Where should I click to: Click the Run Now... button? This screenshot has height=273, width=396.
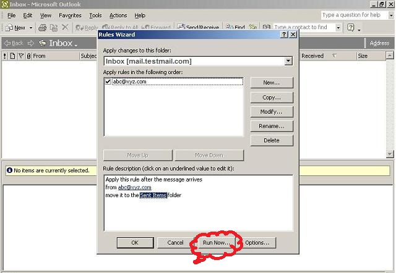216,243
